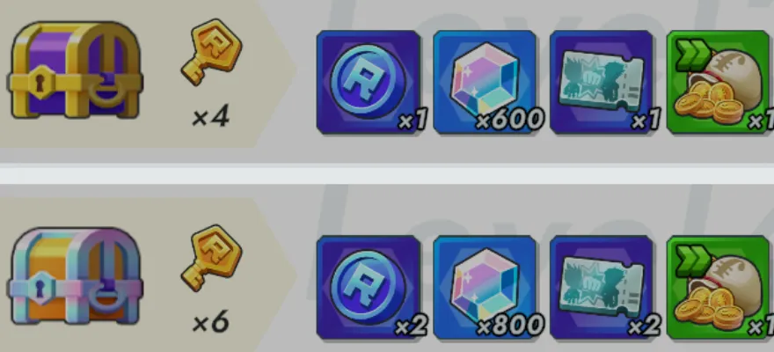Open the purple and gold treasure chest
Viewport: 774px width, 352px height.
pos(75,70)
